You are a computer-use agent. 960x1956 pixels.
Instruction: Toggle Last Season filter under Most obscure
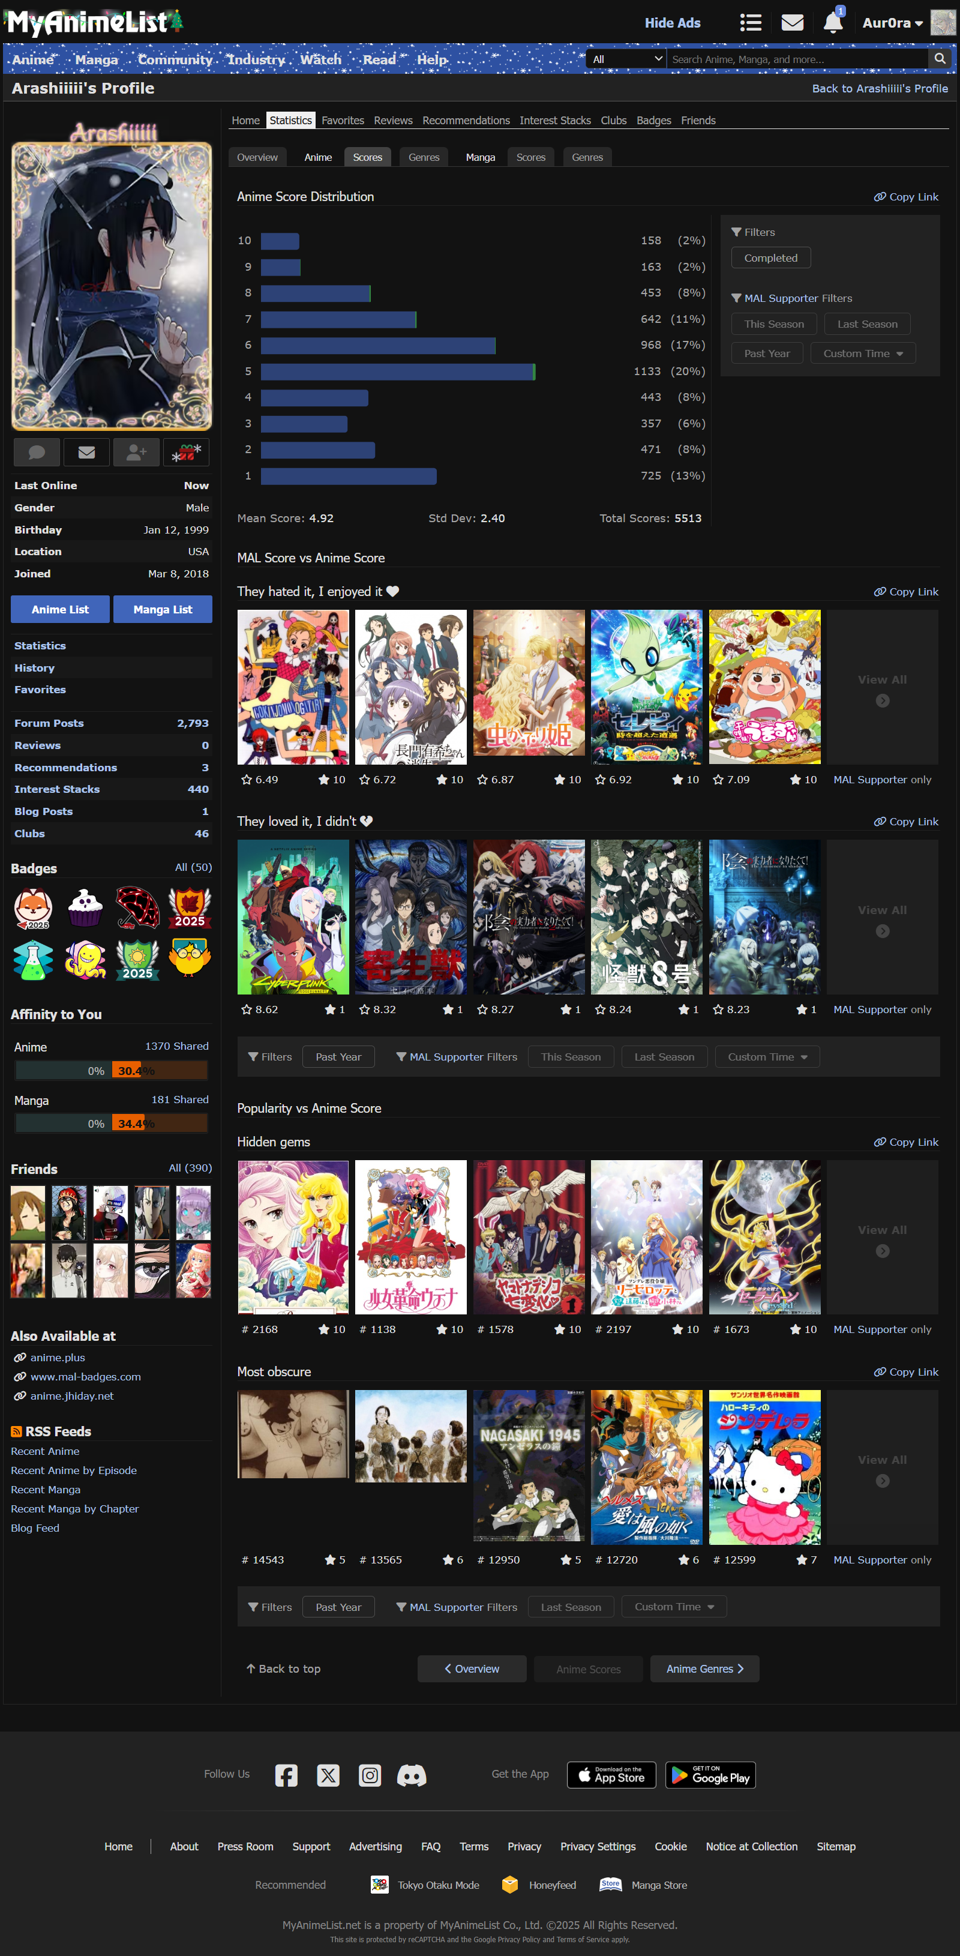pos(571,1607)
